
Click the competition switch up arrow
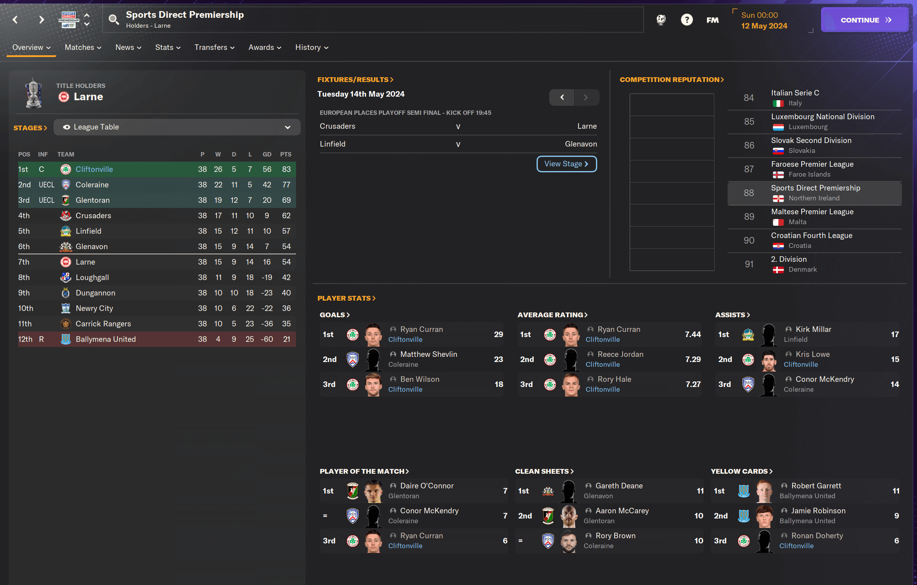coord(87,15)
